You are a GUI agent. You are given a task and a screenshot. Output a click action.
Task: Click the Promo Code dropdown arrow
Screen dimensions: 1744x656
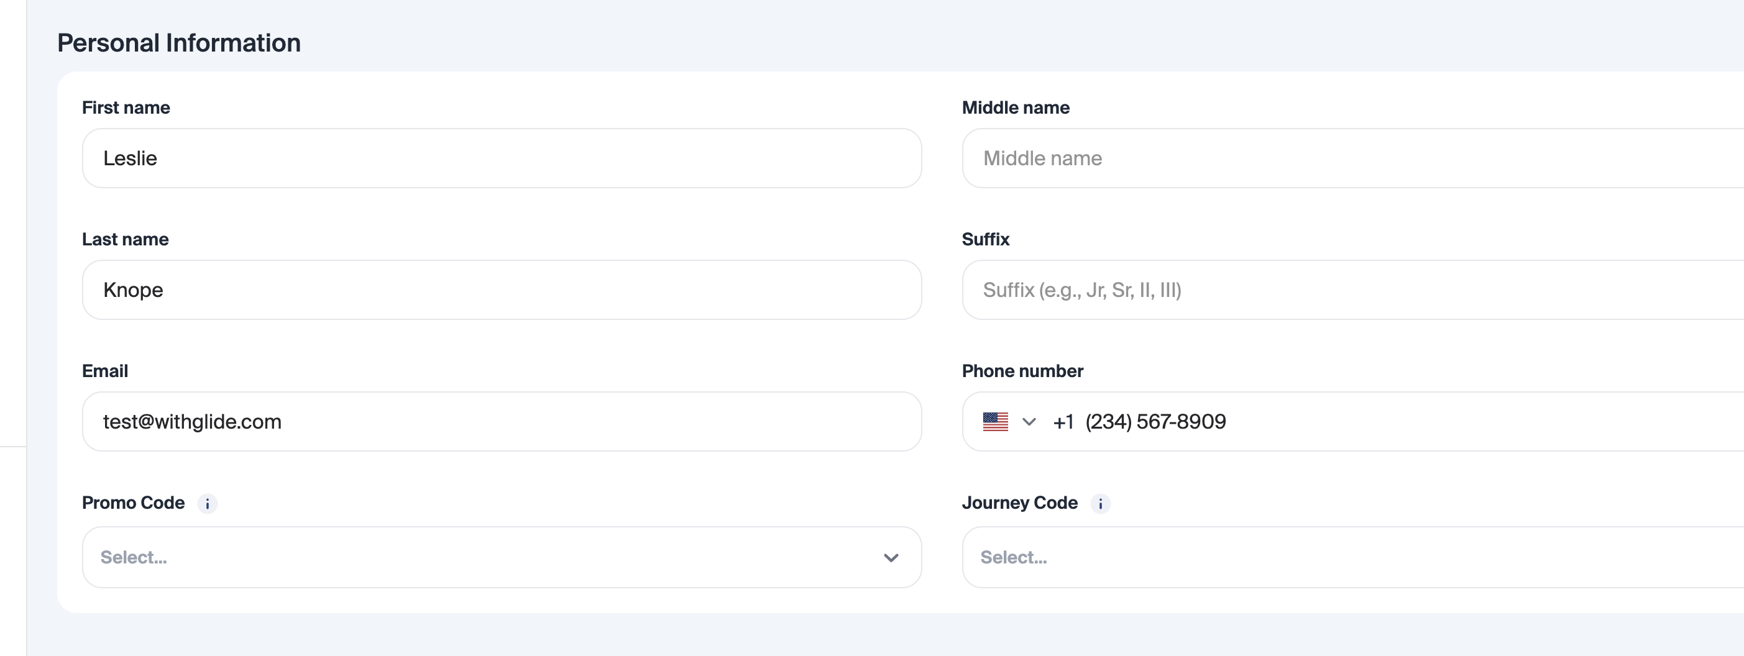click(x=890, y=558)
